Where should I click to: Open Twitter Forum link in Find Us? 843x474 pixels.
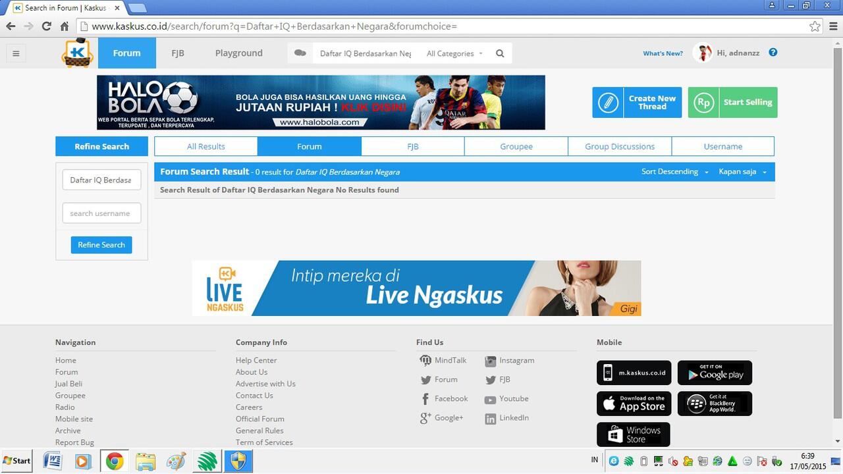click(x=439, y=379)
